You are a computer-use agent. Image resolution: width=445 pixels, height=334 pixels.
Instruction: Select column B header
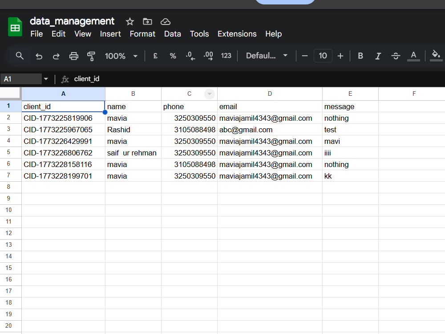coord(133,94)
